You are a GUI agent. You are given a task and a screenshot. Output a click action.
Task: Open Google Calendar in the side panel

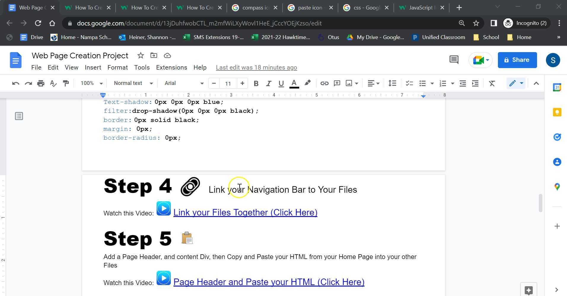(x=557, y=87)
